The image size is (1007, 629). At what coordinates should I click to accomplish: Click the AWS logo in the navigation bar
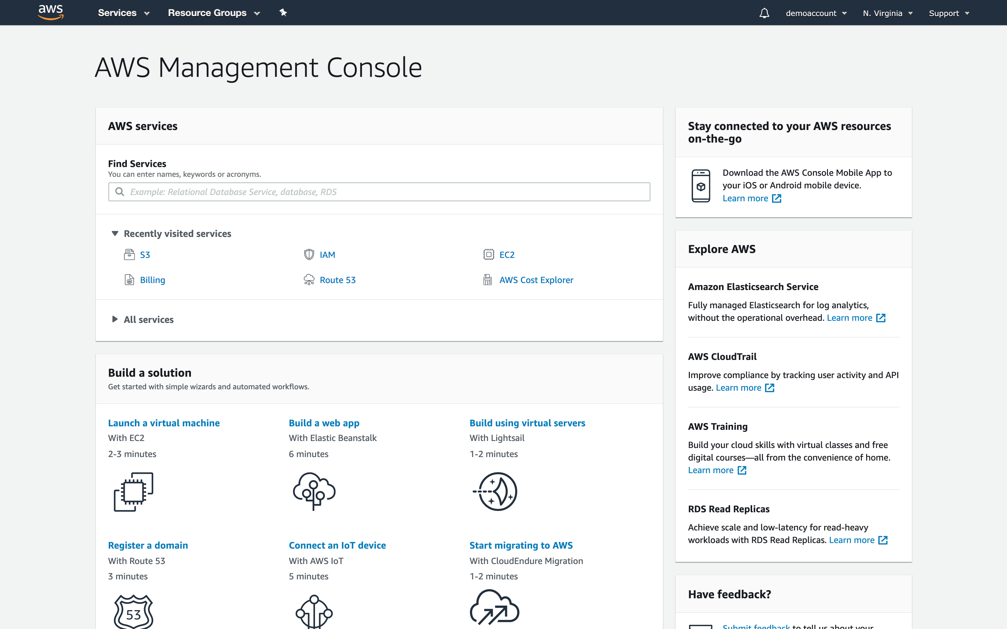[x=50, y=12]
